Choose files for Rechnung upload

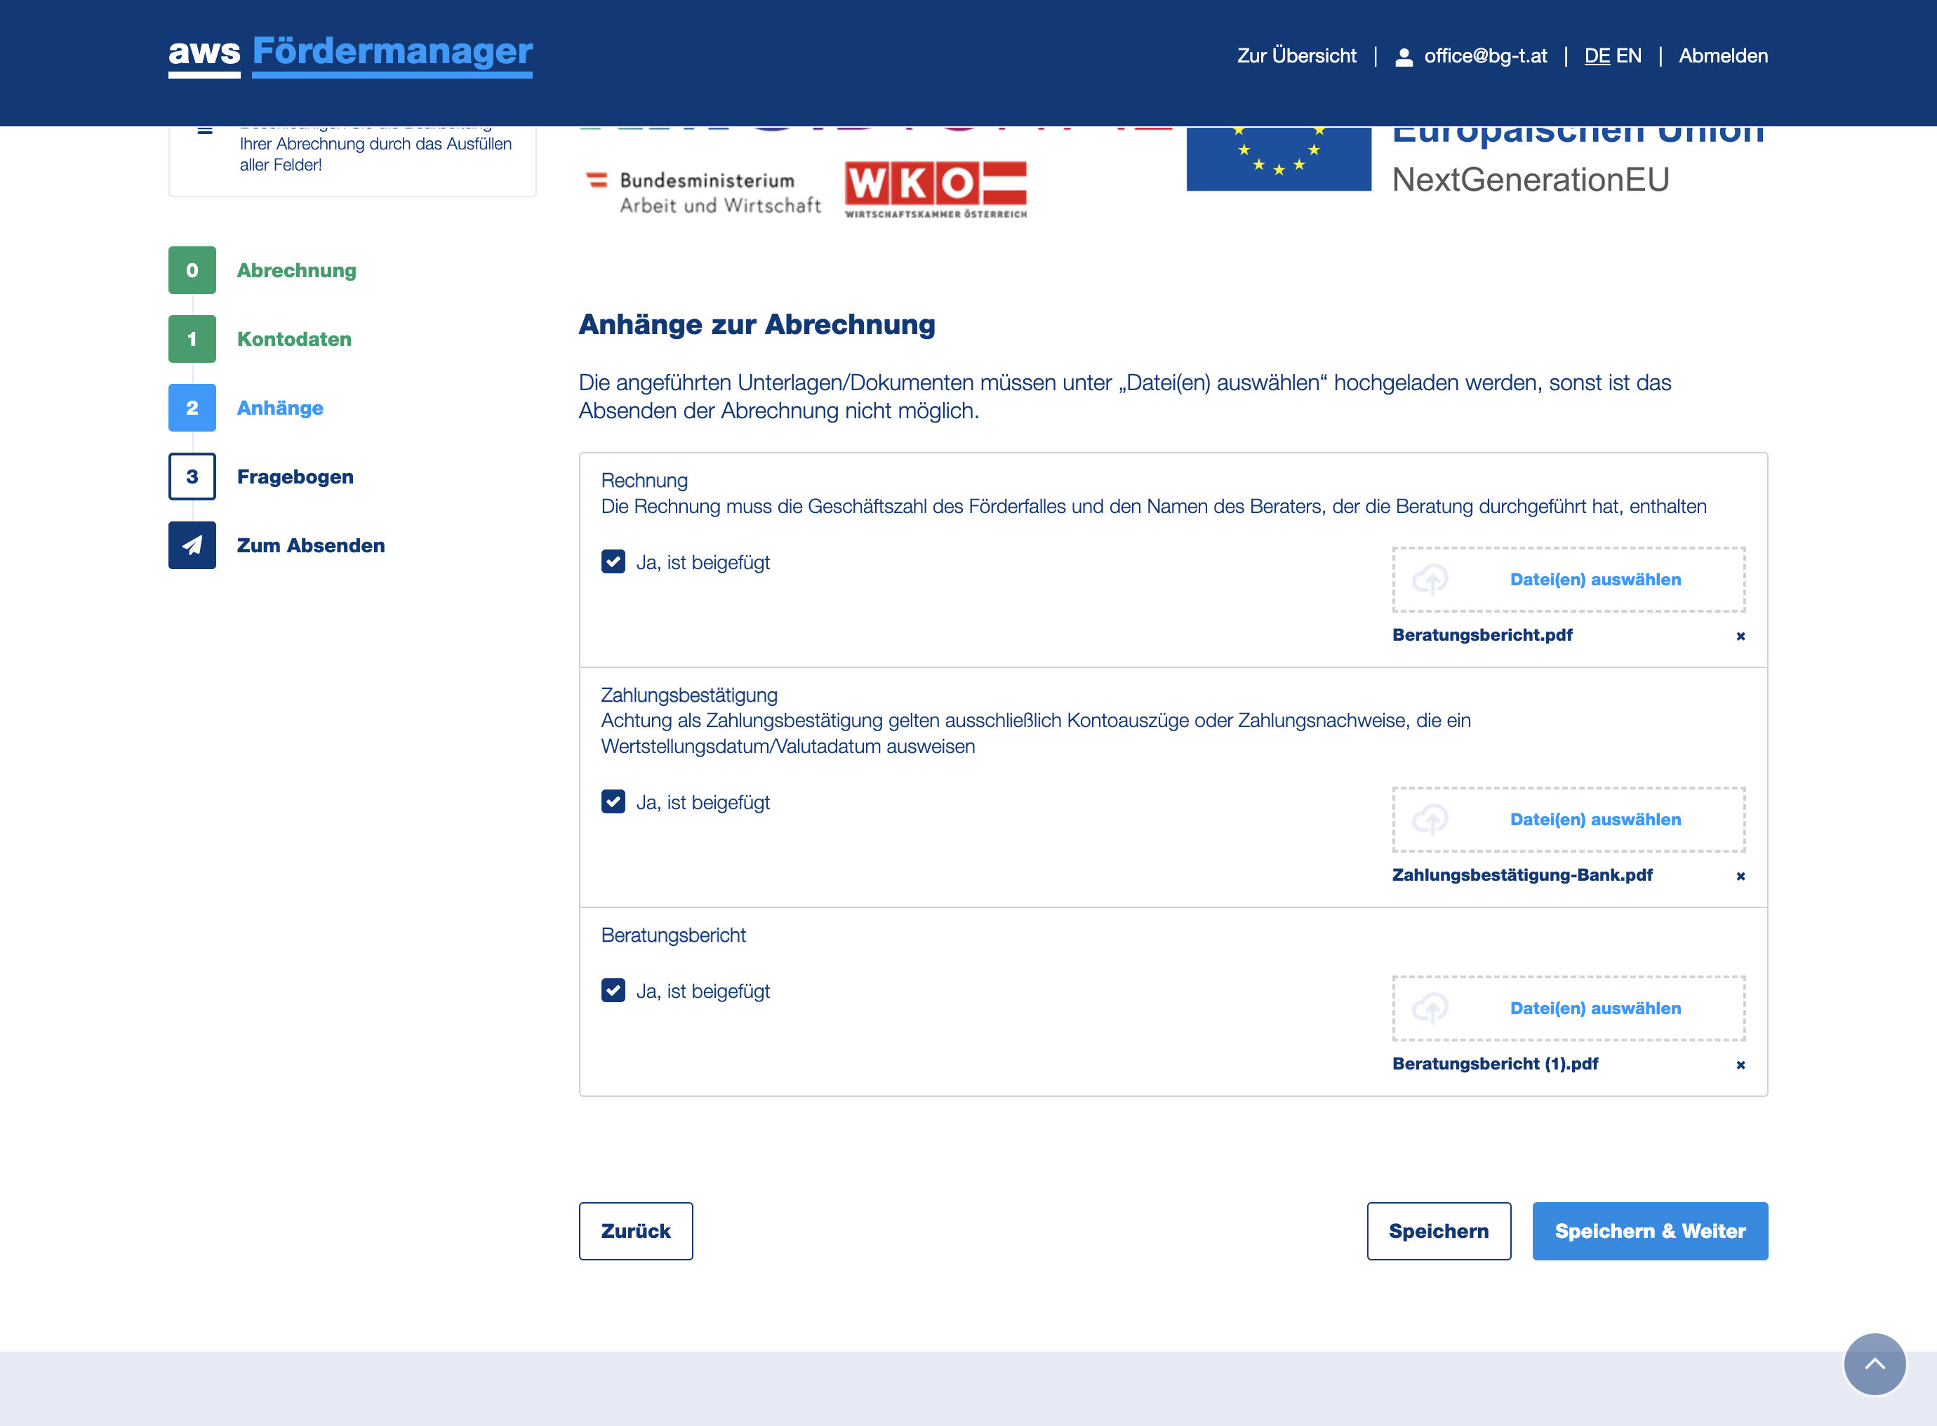(1569, 579)
